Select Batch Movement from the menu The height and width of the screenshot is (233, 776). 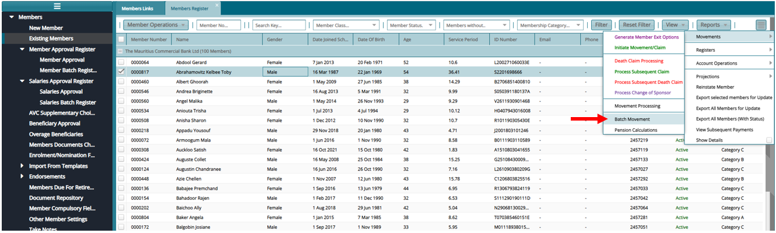click(632, 119)
